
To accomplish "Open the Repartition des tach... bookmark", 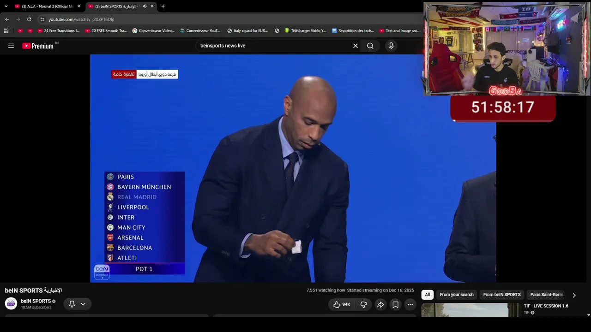I will pos(353,31).
